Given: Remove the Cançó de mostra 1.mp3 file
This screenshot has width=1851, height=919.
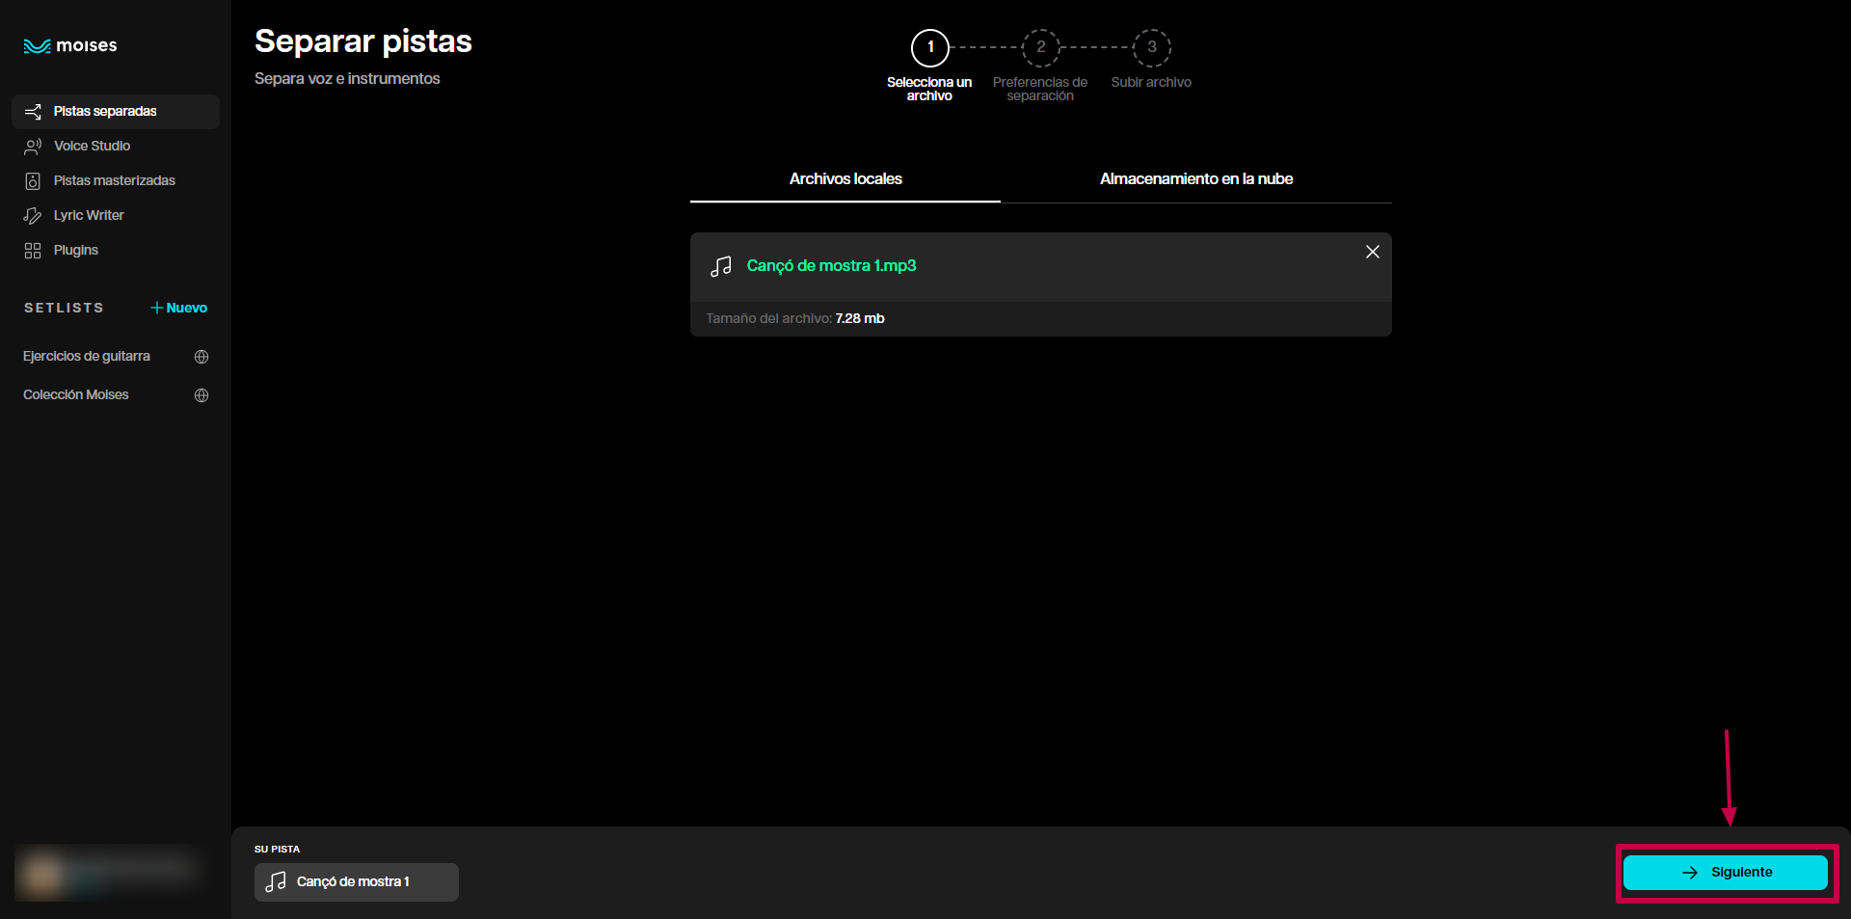Looking at the screenshot, I should click(1372, 252).
